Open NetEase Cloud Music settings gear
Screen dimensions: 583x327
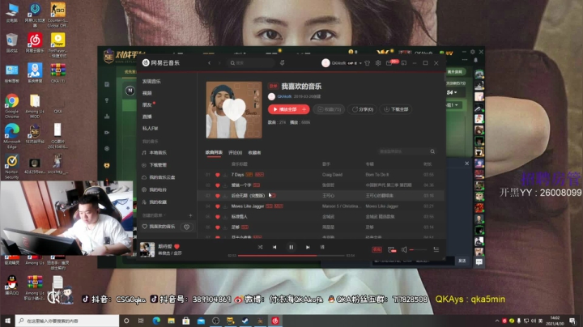[378, 63]
